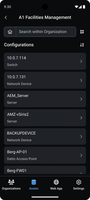Expand the Berg-AP-01 chevron
The width and height of the screenshot is (90, 200).
click(81, 155)
